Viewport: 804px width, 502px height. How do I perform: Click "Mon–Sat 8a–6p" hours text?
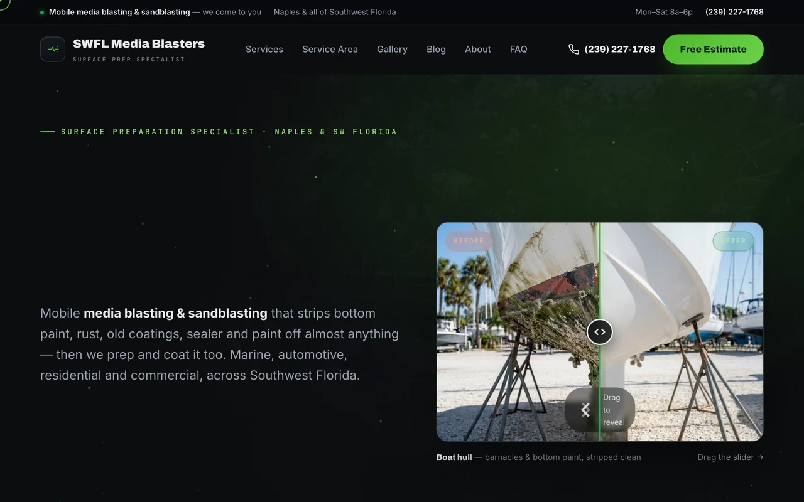tap(664, 12)
